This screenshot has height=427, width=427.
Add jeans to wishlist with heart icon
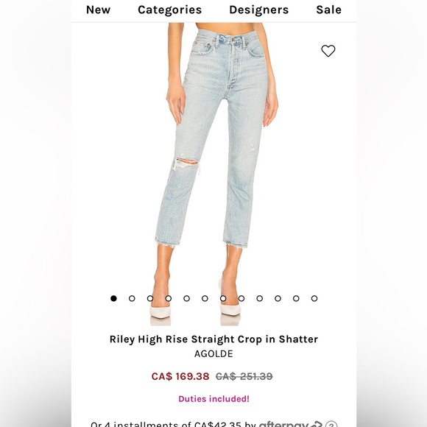[x=328, y=51]
